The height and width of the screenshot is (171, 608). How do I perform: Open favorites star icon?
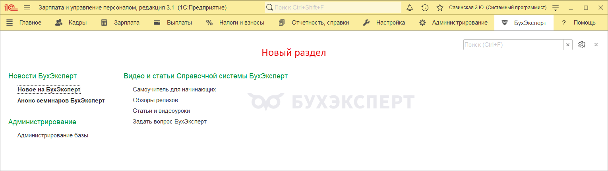(440, 8)
